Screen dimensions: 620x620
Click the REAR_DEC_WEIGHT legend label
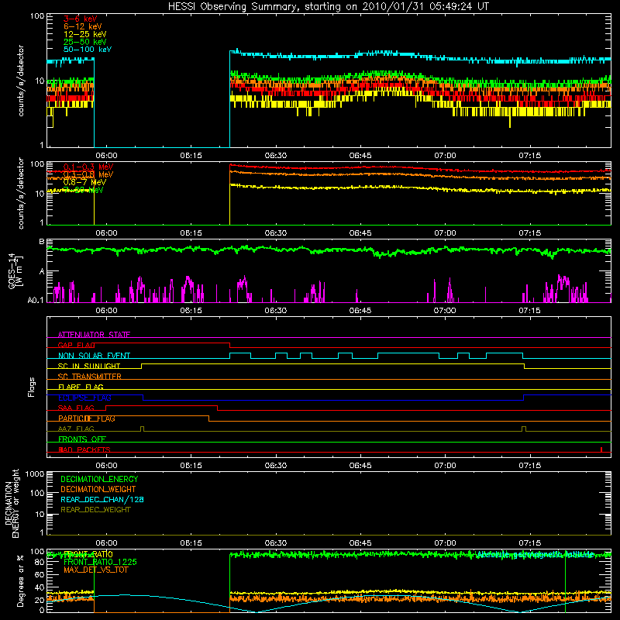95,510
